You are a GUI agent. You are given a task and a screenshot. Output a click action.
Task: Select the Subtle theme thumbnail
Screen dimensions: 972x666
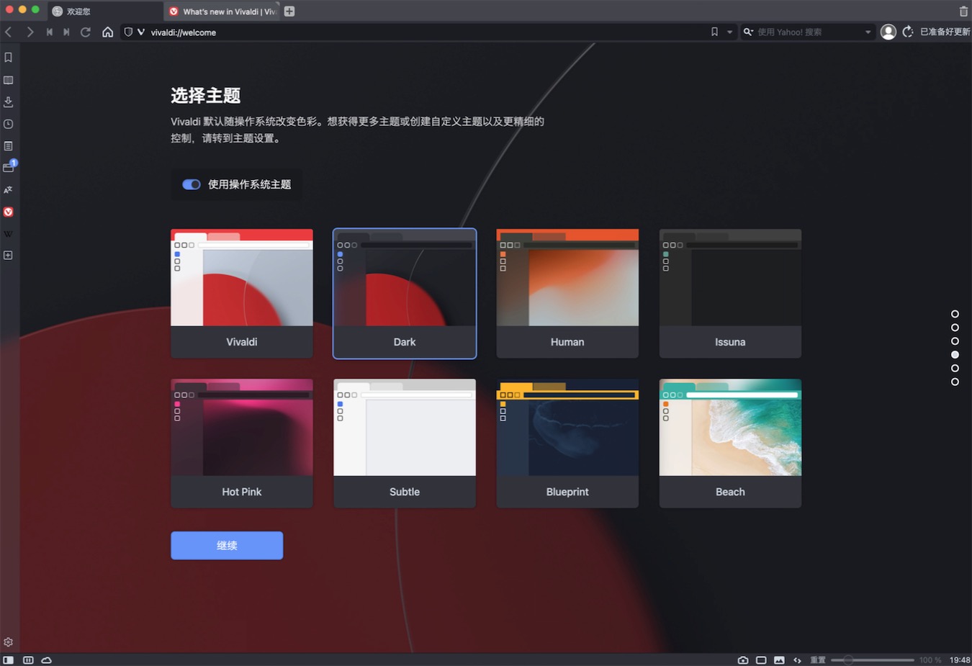(405, 443)
